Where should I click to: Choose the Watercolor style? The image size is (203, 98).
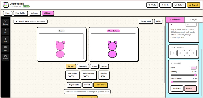[x=83, y=66]
